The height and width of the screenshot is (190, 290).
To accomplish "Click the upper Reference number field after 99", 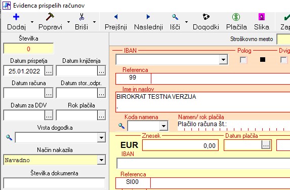I will tap(221, 79).
